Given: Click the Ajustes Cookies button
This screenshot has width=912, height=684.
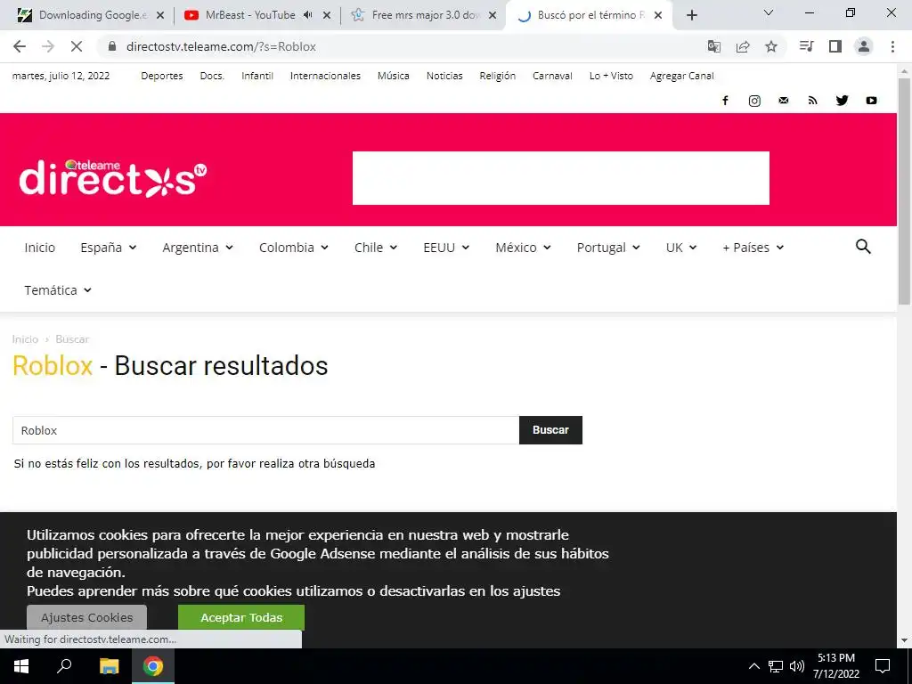Looking at the screenshot, I should pos(86,617).
